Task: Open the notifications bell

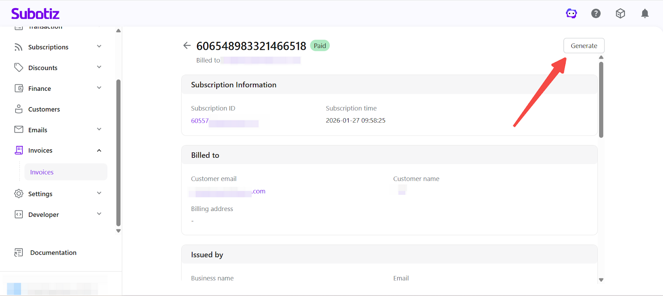Action: pyautogui.click(x=645, y=14)
